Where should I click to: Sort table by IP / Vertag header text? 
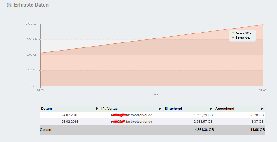(112, 109)
